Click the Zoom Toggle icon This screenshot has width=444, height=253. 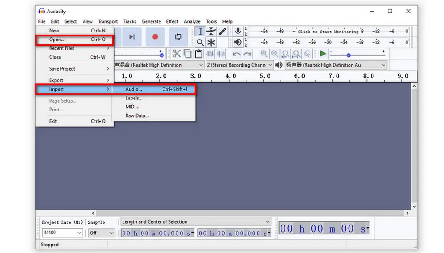click(307, 54)
